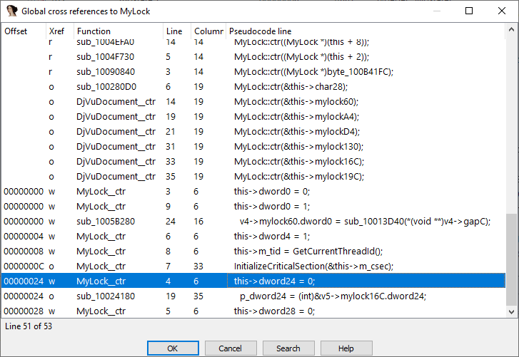Click the IDA application icon in title bar

pyautogui.click(x=11, y=11)
